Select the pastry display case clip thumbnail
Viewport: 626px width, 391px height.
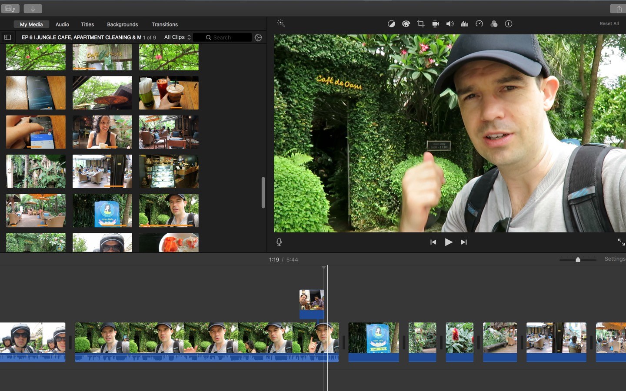click(169, 171)
